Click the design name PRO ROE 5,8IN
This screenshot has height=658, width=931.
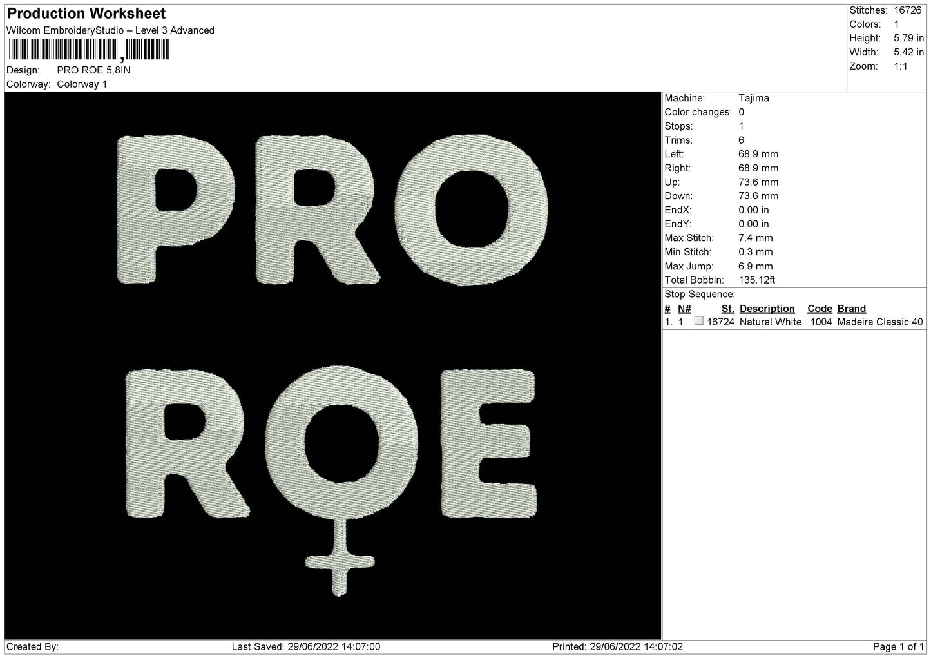click(x=93, y=70)
